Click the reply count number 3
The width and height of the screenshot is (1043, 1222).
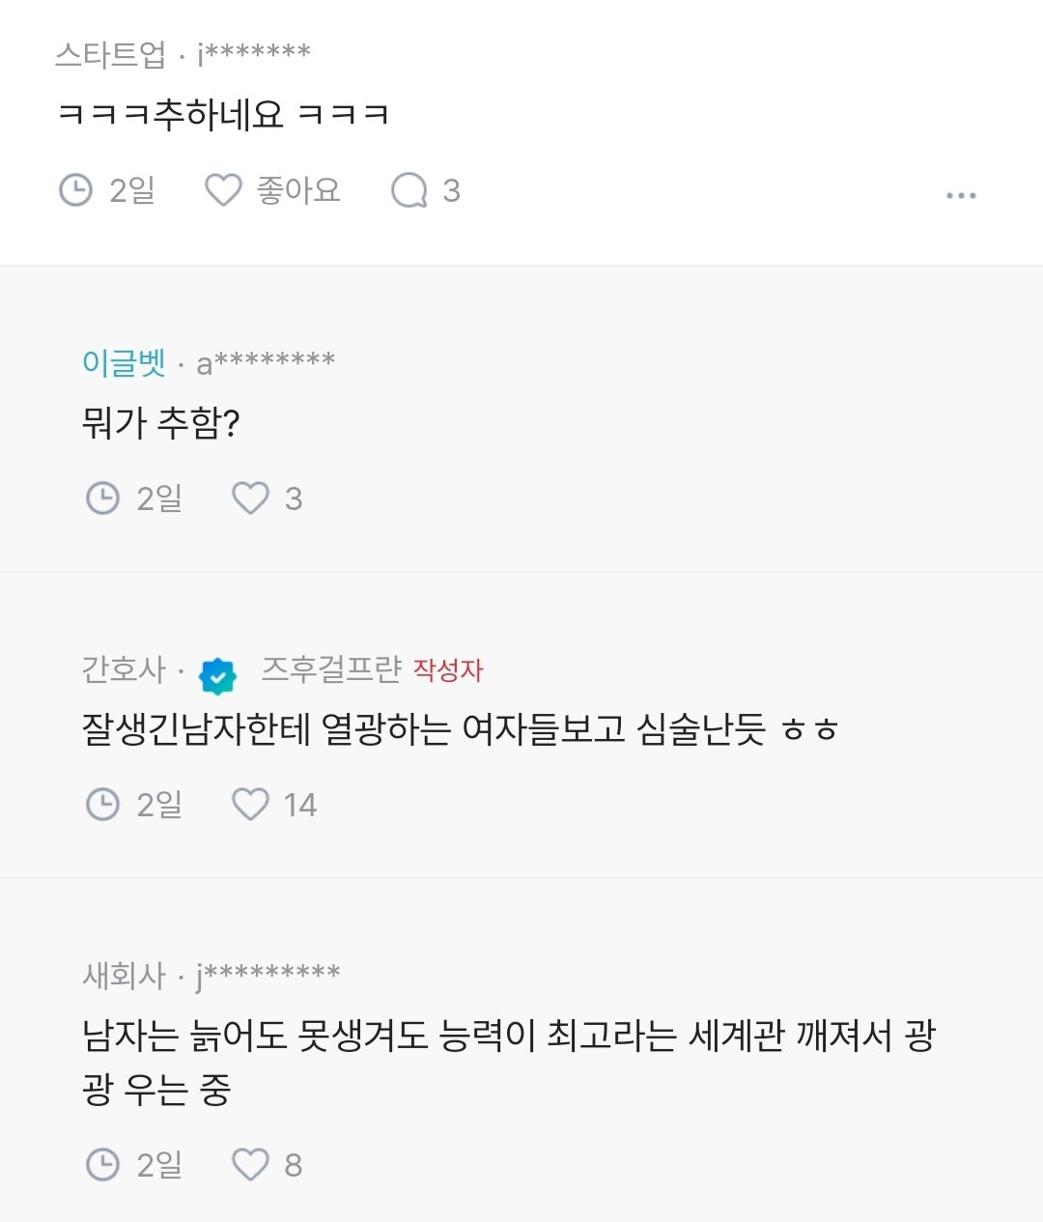coord(451,191)
